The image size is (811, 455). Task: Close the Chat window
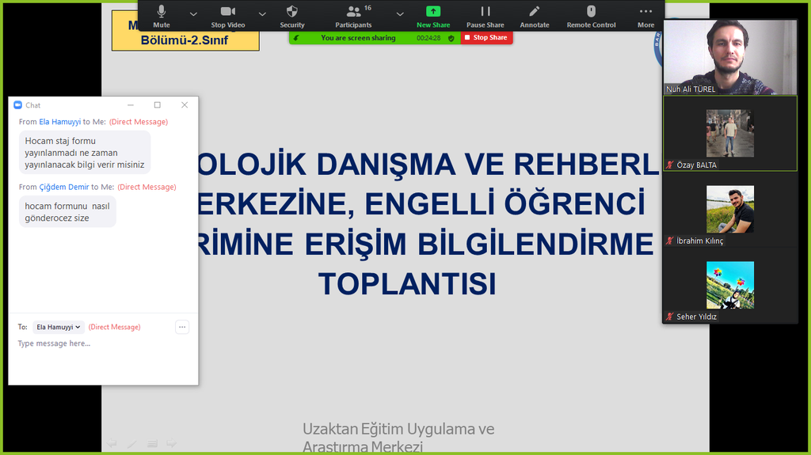tap(185, 105)
